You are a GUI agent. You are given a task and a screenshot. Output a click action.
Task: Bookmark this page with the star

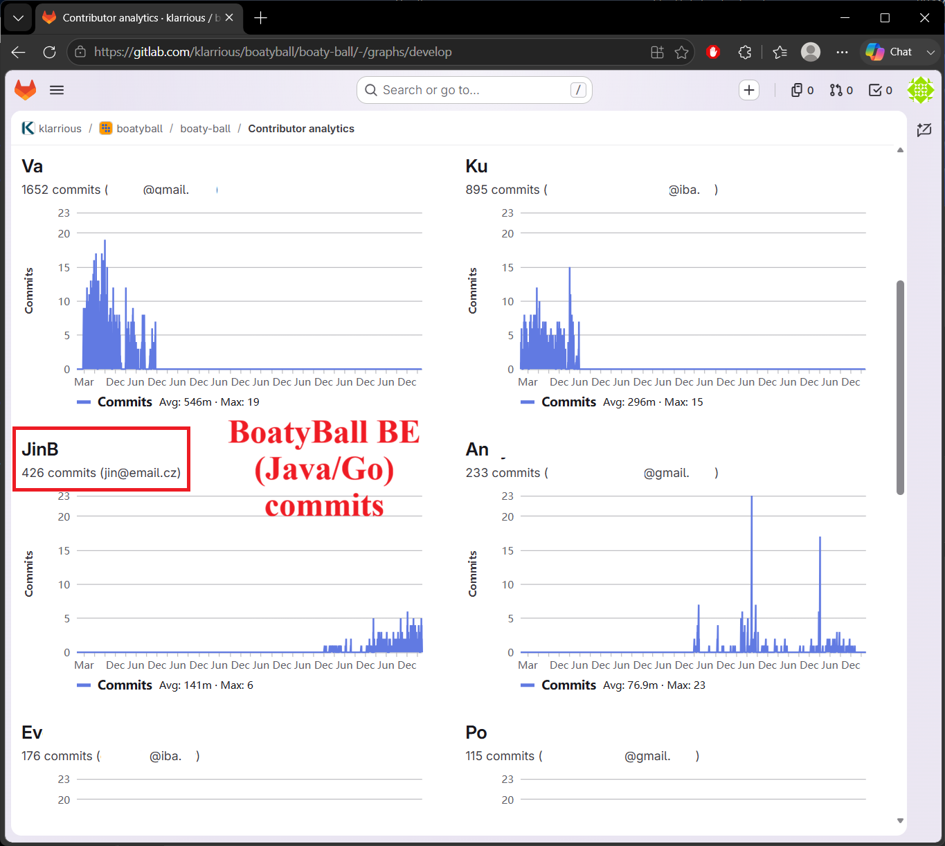coord(682,52)
